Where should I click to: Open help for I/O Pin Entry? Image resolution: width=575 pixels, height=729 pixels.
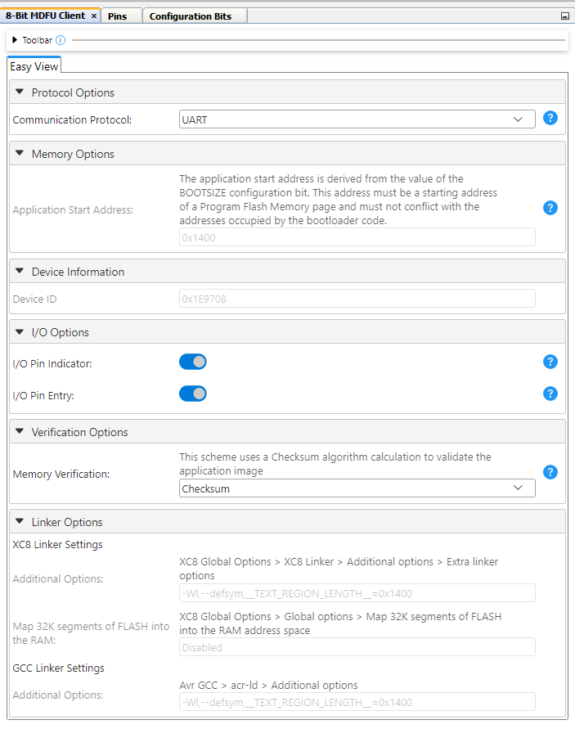pos(550,394)
